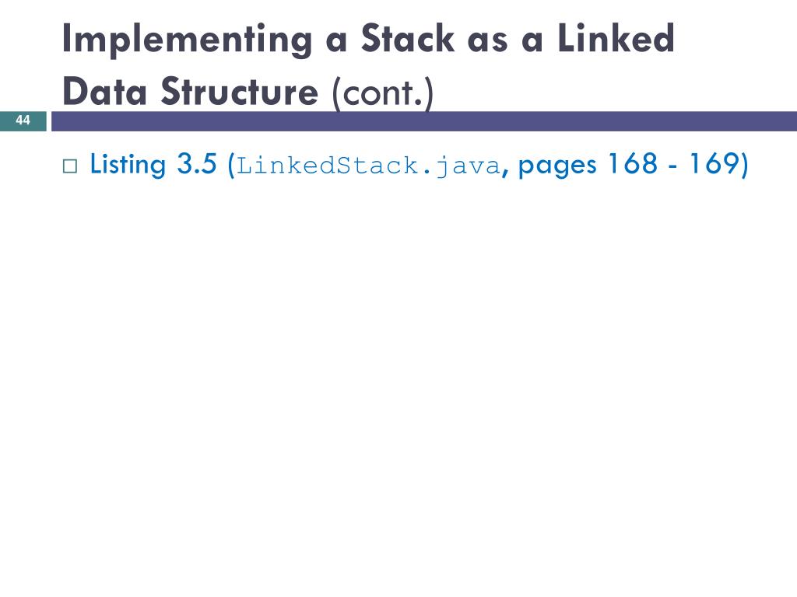The height and width of the screenshot is (597, 797).
Task: Click the word 'Linked' in the title
Action: coord(616,38)
